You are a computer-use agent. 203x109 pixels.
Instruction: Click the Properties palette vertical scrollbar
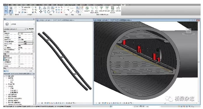point(34,42)
